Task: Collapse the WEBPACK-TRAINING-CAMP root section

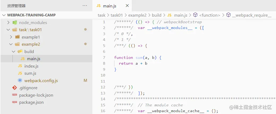Action: click(x=3, y=15)
